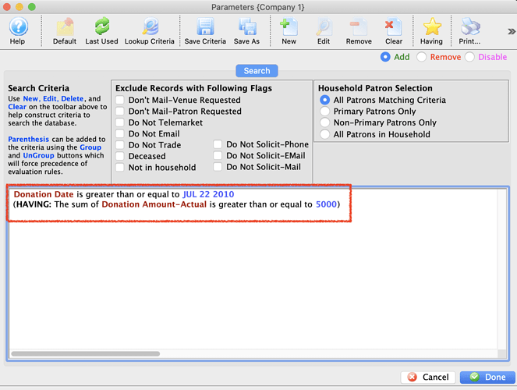Open Help from the toolbar

(18, 31)
